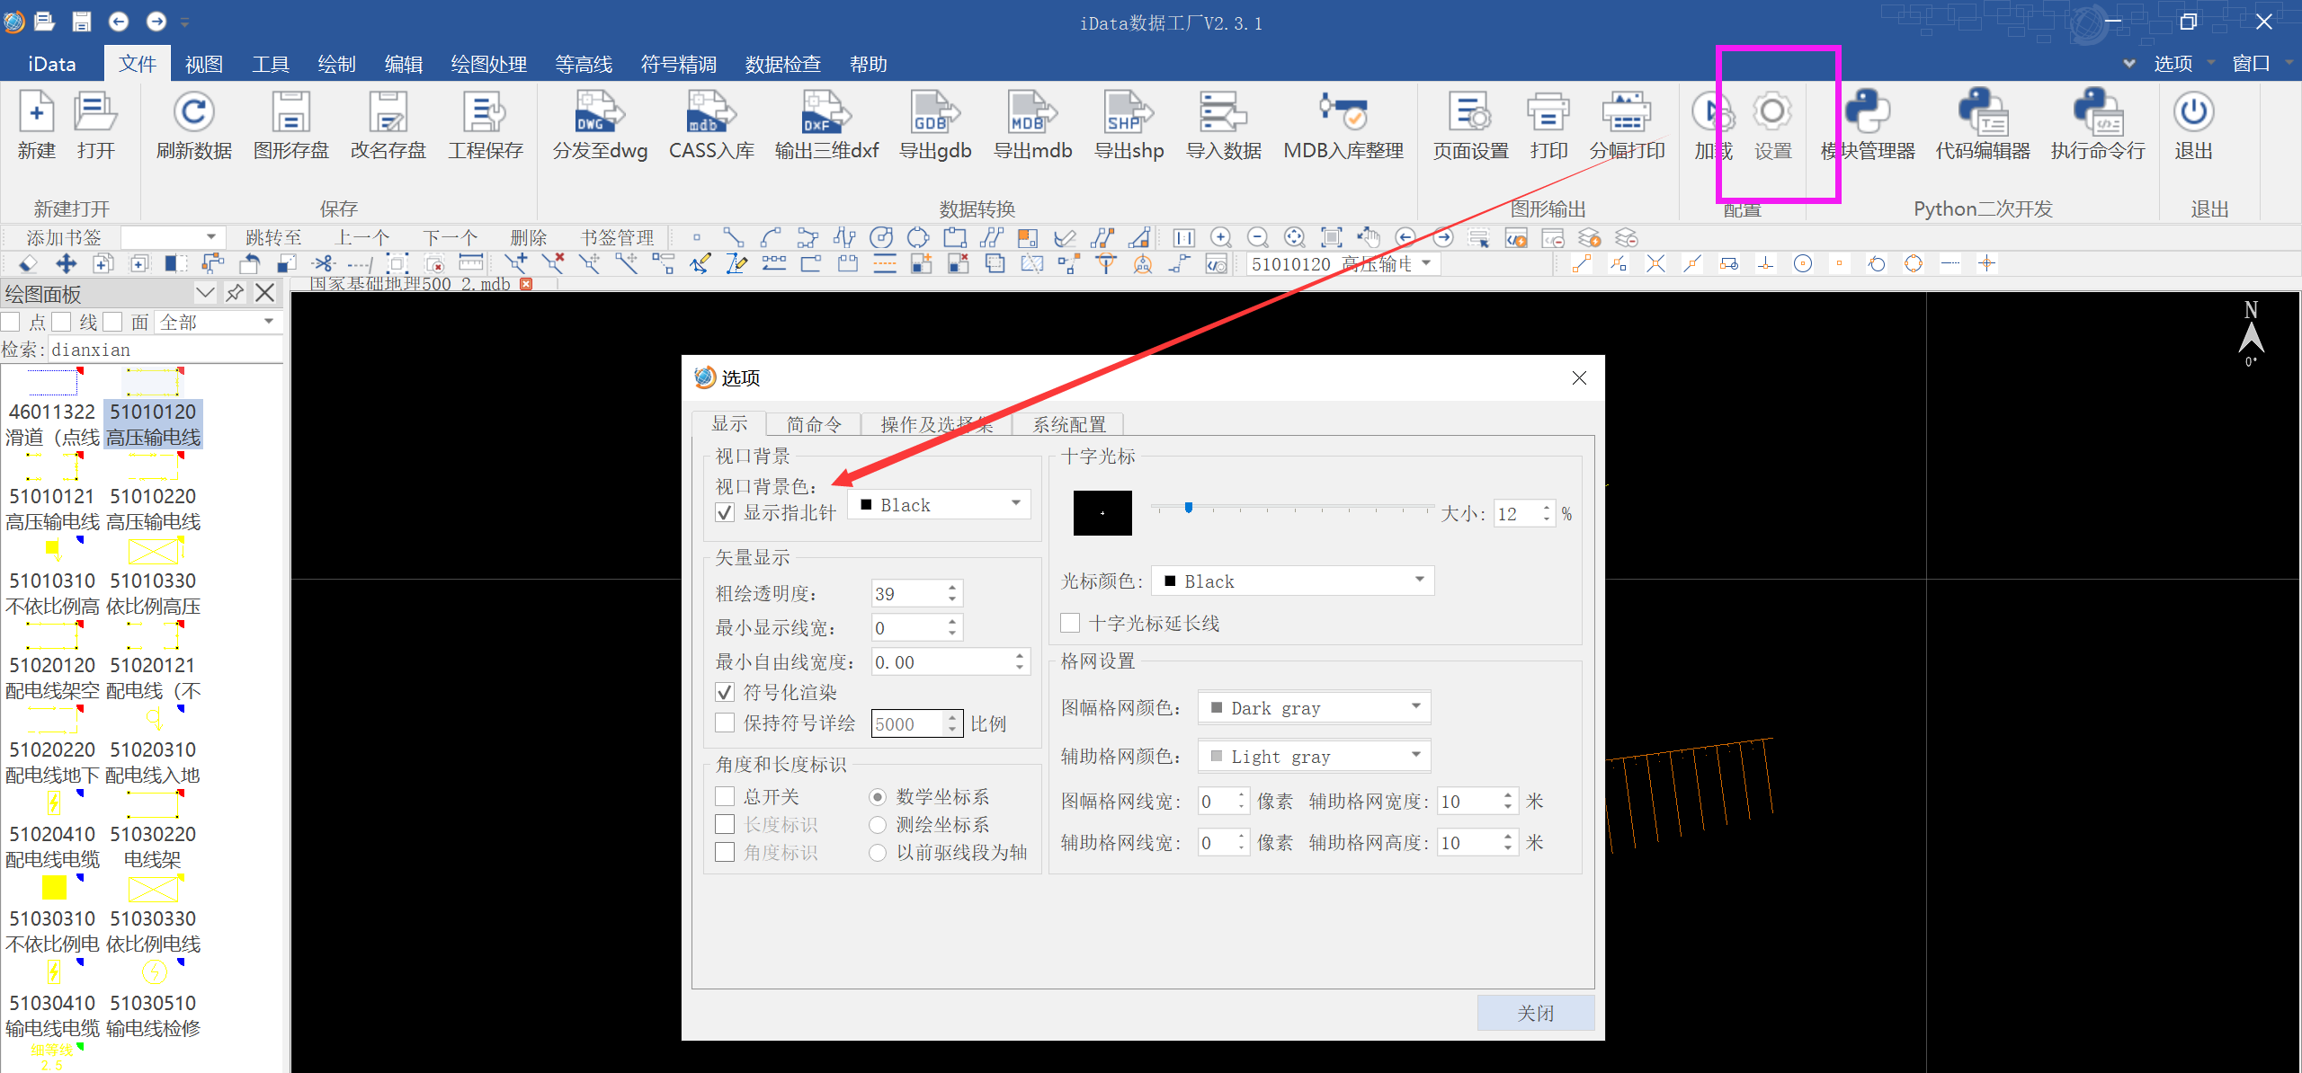
Task: Switch to 操作及选择集 tab
Action: click(935, 422)
